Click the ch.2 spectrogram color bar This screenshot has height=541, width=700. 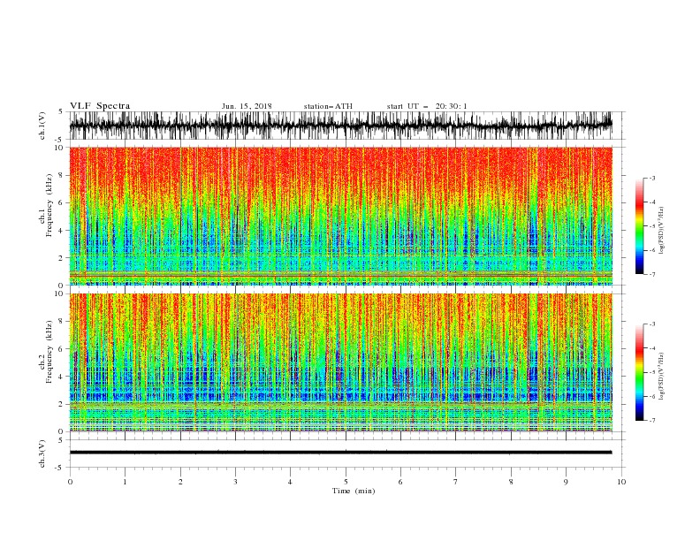pyautogui.click(x=639, y=372)
